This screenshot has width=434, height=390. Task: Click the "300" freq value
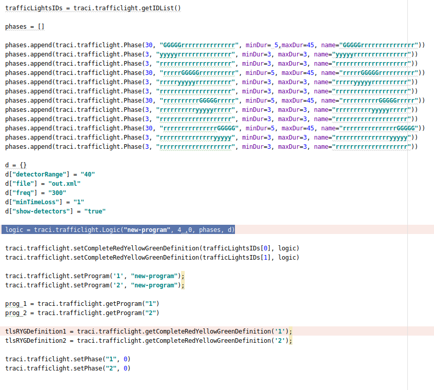[57, 193]
